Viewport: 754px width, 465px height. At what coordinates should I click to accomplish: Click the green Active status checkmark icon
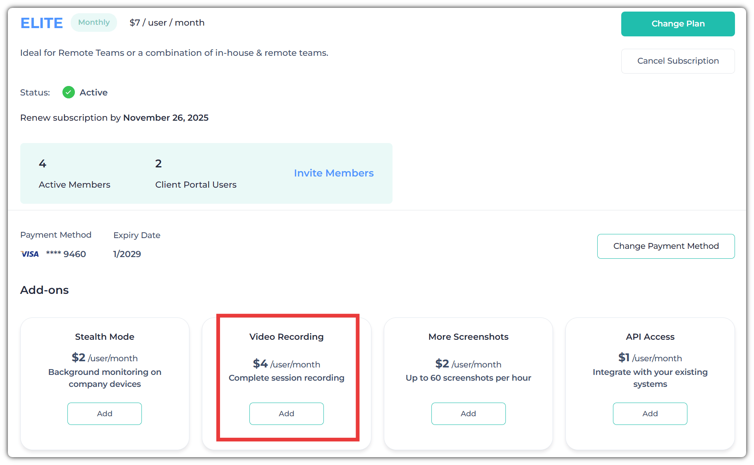coord(68,92)
